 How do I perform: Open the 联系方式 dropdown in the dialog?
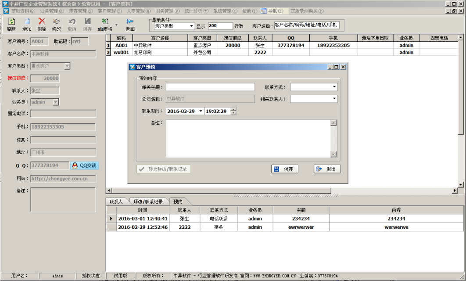coord(335,86)
